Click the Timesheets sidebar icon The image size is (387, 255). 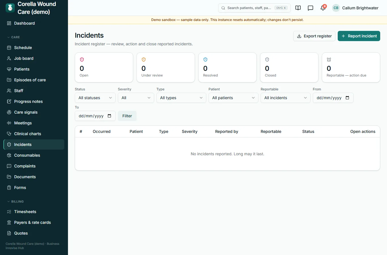coord(9,212)
